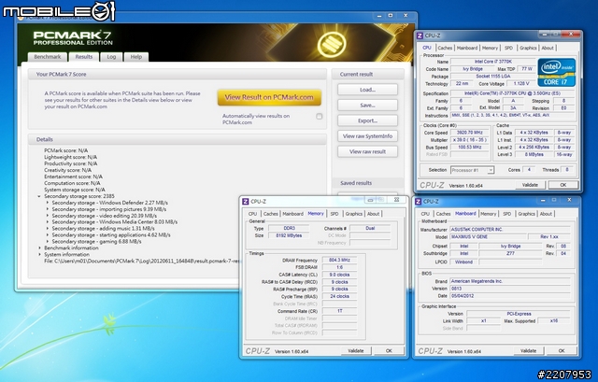
Task: Open the Processor #1 selection dropdown
Action: point(472,170)
